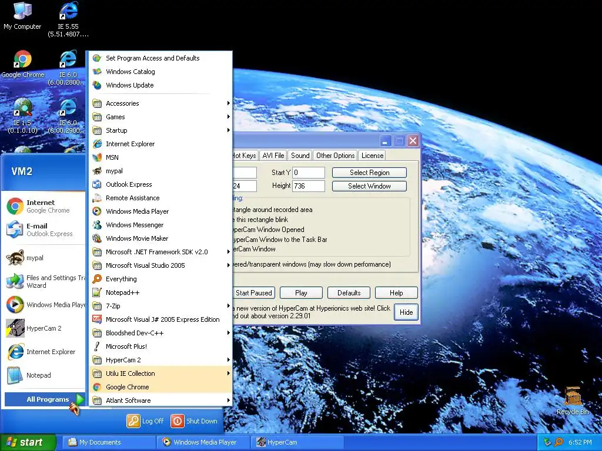Screen dimensions: 602x451
Task: Launch IE 1.5 desktop shortcut
Action: click(23, 116)
